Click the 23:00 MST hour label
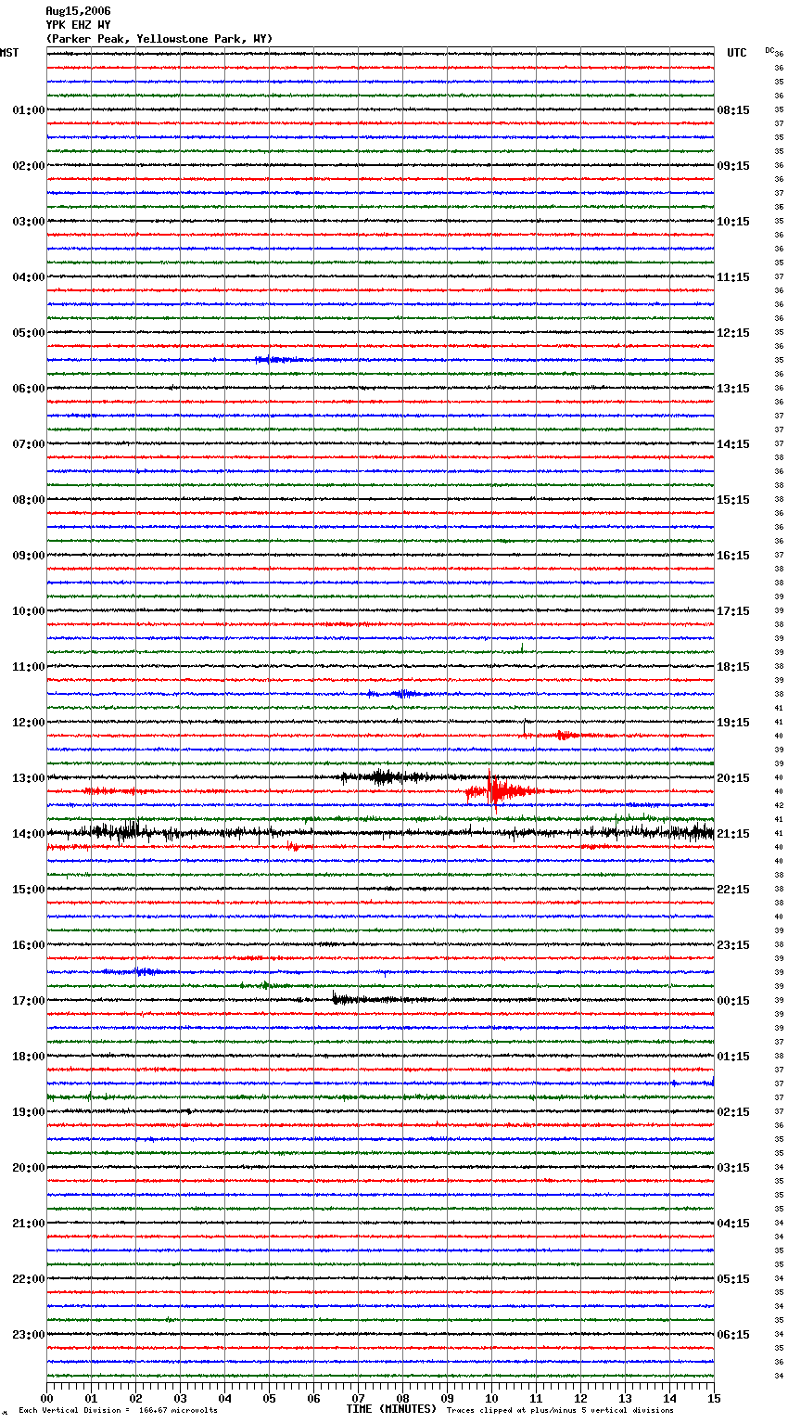 [x=29, y=1335]
